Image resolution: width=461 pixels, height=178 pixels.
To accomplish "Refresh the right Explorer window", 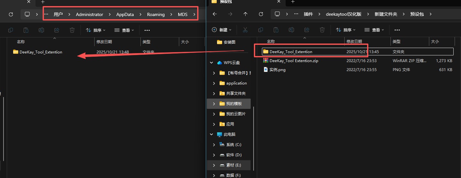I will pyautogui.click(x=261, y=14).
